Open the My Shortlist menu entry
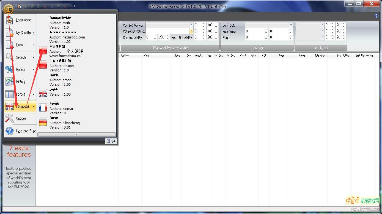 [21, 33]
